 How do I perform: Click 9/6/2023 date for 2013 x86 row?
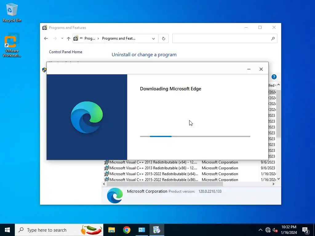[268, 168]
